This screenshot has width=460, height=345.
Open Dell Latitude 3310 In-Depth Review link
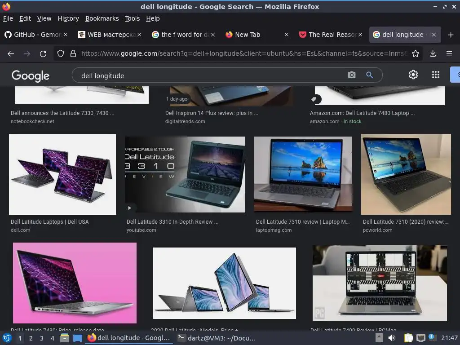(x=172, y=222)
